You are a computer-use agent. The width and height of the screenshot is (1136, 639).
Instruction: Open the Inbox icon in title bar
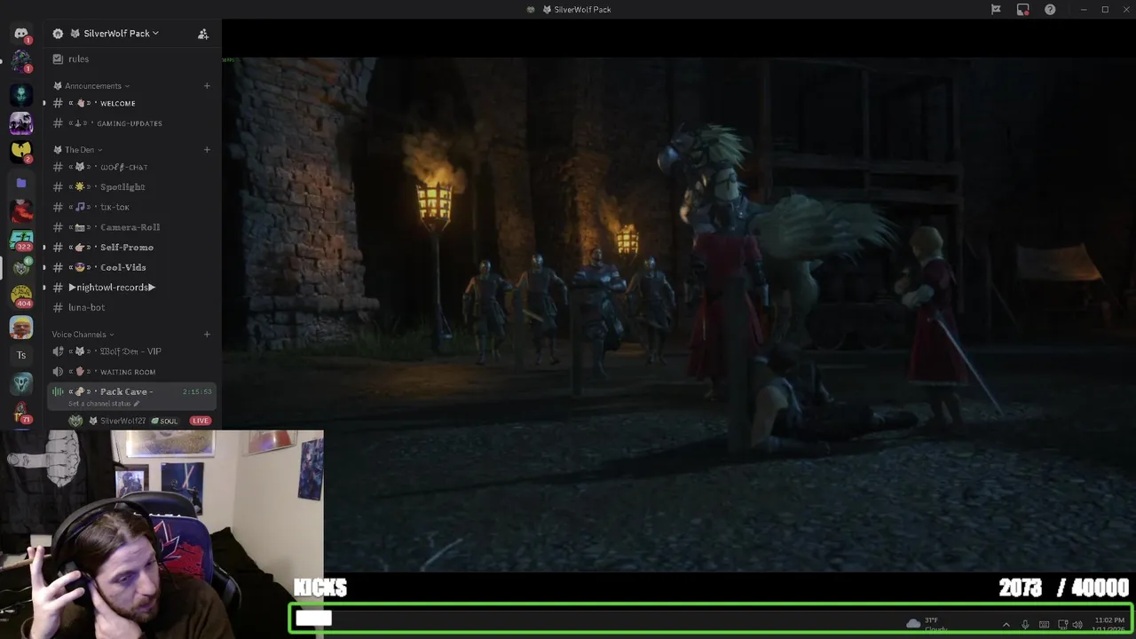click(x=1023, y=10)
